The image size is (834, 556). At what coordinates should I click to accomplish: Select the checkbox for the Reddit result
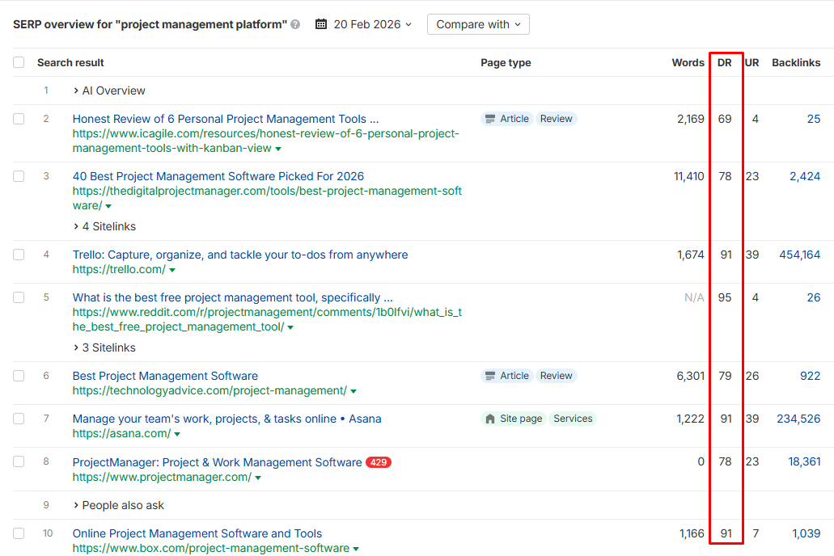19,297
